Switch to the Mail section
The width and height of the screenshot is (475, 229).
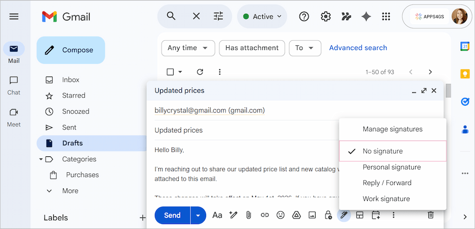[x=14, y=52]
